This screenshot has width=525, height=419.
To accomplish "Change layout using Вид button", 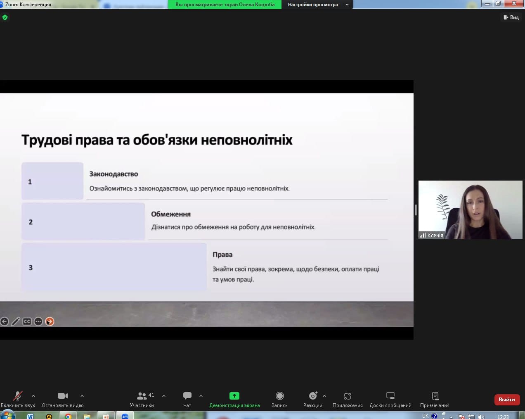I will (511, 17).
